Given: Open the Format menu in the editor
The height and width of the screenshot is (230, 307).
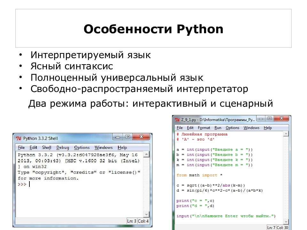Looking at the screenshot, I should [x=204, y=128].
